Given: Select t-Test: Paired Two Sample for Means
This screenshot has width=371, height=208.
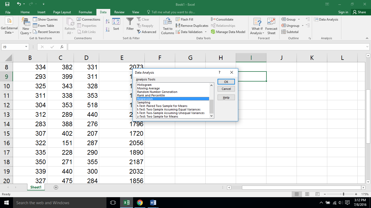Looking at the screenshot, I should (162, 106).
